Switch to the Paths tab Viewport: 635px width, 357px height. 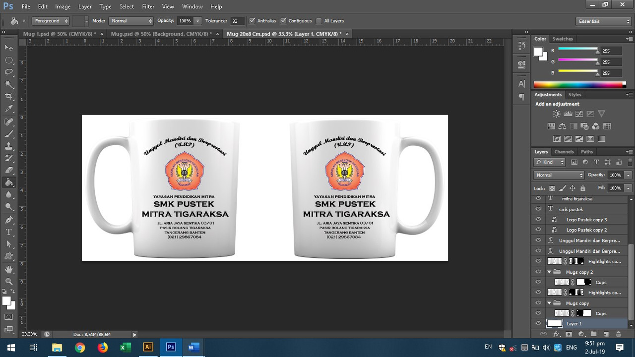587,152
